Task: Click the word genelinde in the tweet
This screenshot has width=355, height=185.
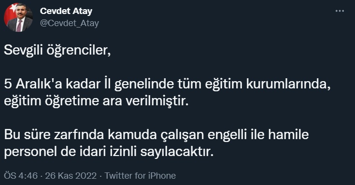Action: (x=144, y=85)
